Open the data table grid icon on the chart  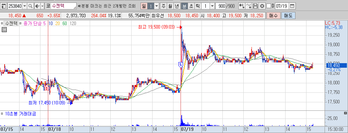[4, 30]
